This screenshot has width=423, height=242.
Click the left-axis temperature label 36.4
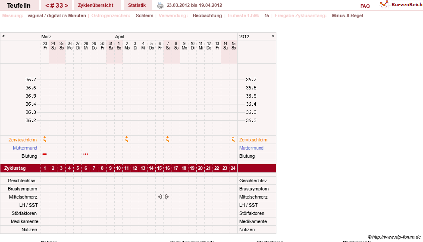point(31,104)
